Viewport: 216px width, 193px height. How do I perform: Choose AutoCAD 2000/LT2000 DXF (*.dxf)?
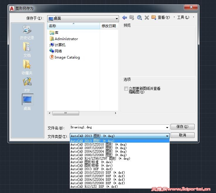coord(120,183)
